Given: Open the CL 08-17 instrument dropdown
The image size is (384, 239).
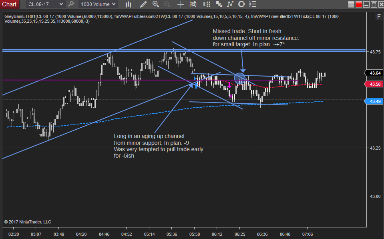Looking at the screenshot, I should click(46, 4).
